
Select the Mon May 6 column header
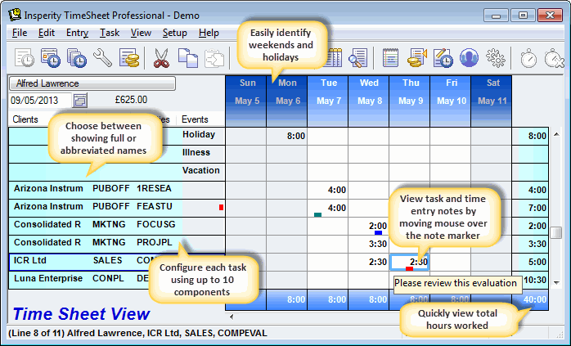[x=287, y=101]
